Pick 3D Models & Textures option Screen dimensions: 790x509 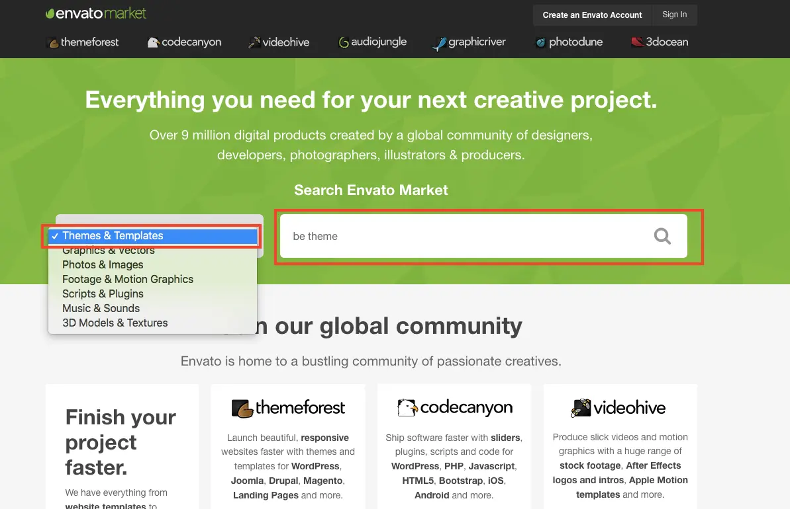pyautogui.click(x=153, y=323)
